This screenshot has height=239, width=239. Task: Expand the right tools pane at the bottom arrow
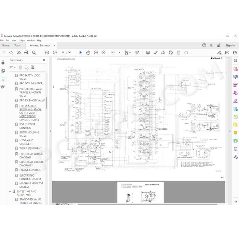[x=236, y=202]
